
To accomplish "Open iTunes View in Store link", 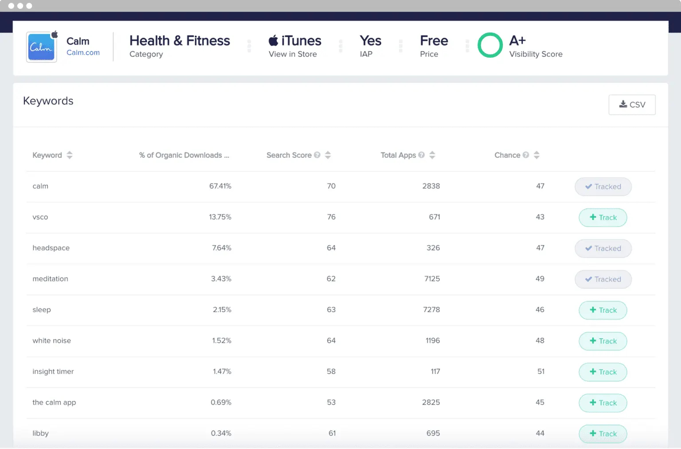I will coord(295,47).
